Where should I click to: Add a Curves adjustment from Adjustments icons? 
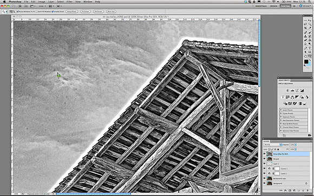pyautogui.click(x=297, y=90)
